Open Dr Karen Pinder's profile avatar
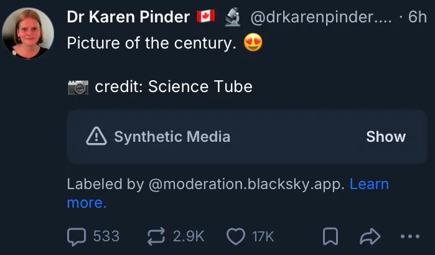Screen dimensions: 435x255 (27, 34)
